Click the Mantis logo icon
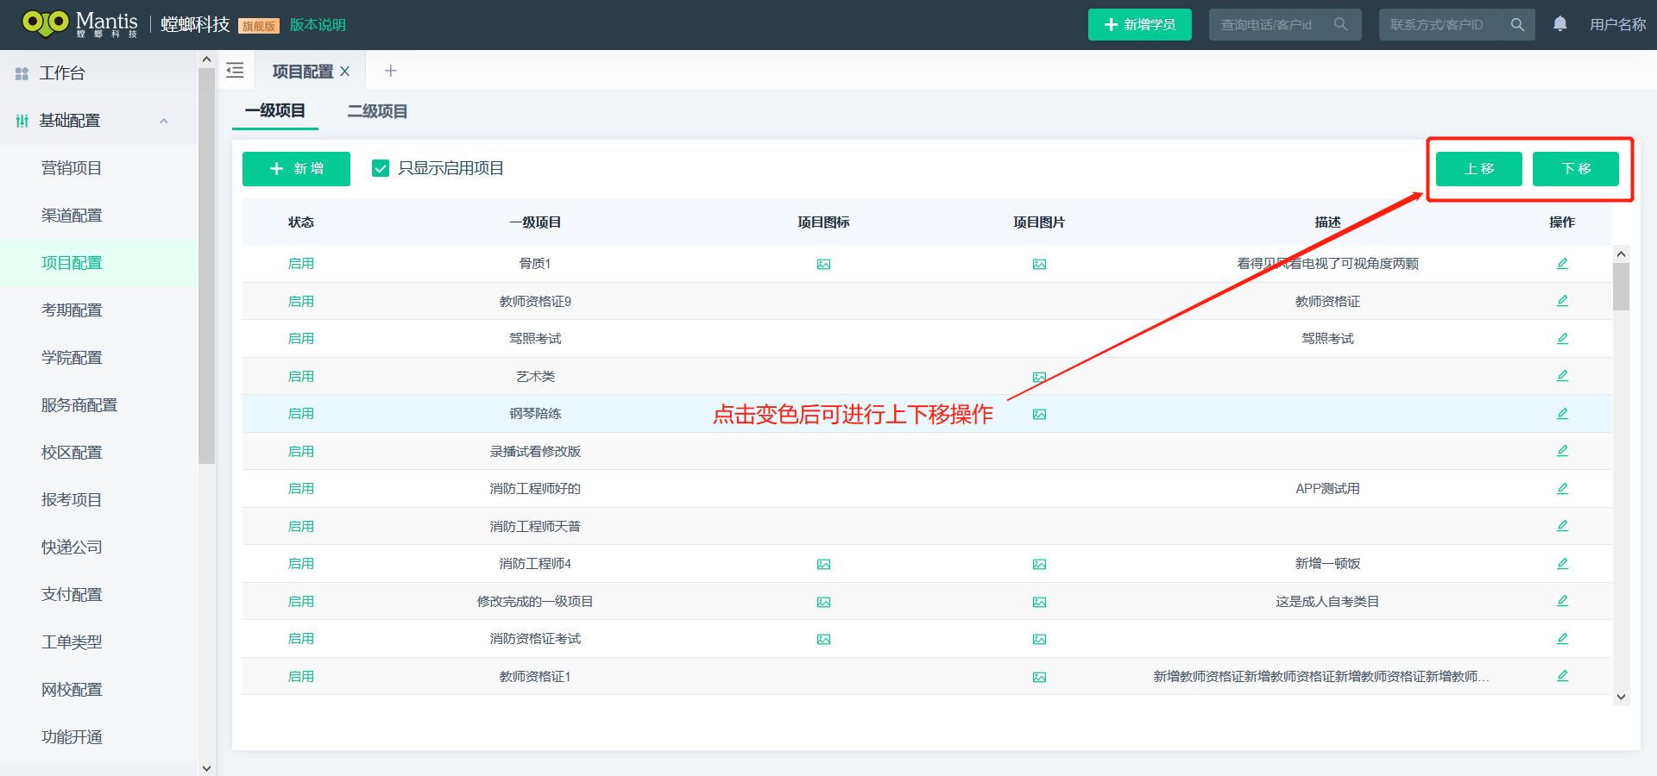 click(45, 23)
